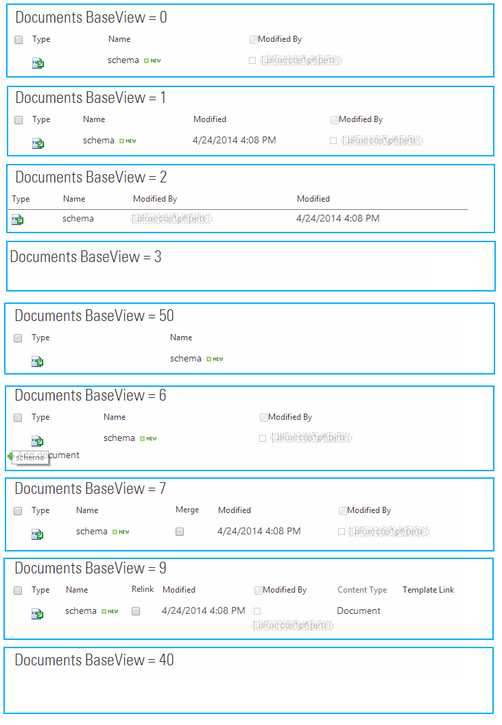This screenshot has height=725, width=502.
Task: Click Modified By header in BaseView = 7
Action: pyautogui.click(x=369, y=510)
